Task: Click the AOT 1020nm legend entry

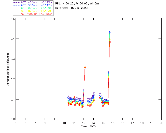Action: (x=33, y=14)
